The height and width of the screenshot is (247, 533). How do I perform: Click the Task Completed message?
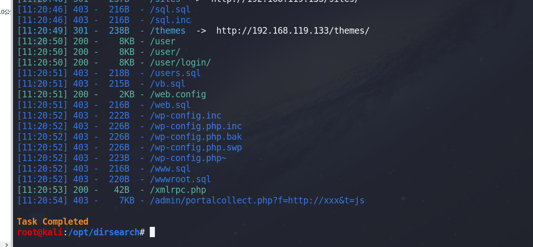(x=53, y=222)
